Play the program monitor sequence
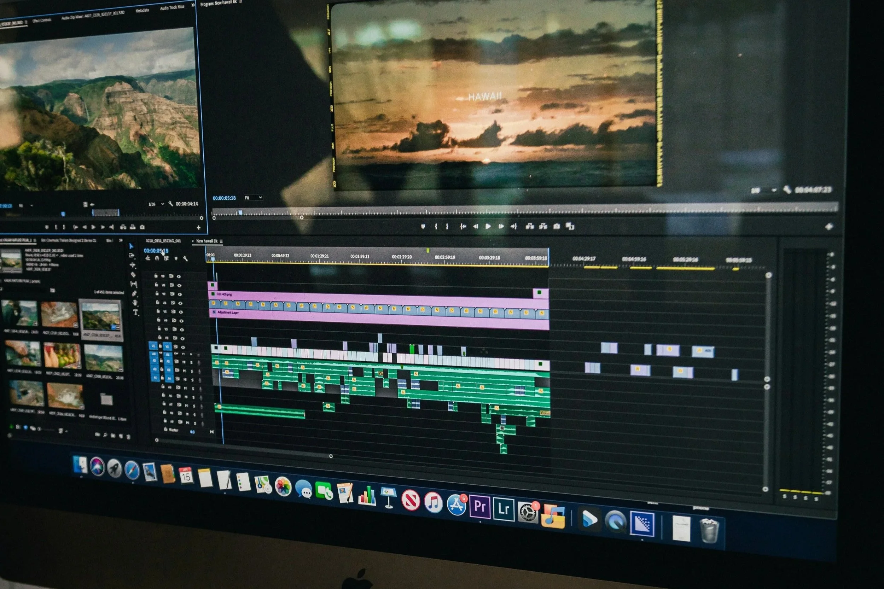This screenshot has width=884, height=589. click(488, 226)
